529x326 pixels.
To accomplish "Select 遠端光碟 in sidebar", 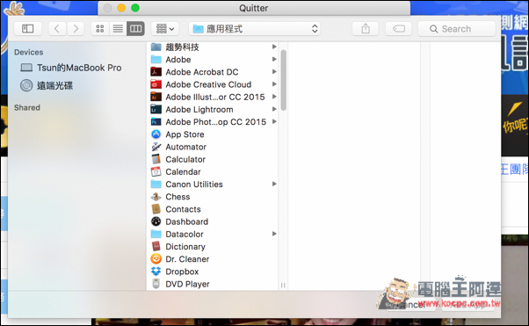I will click(47, 86).
